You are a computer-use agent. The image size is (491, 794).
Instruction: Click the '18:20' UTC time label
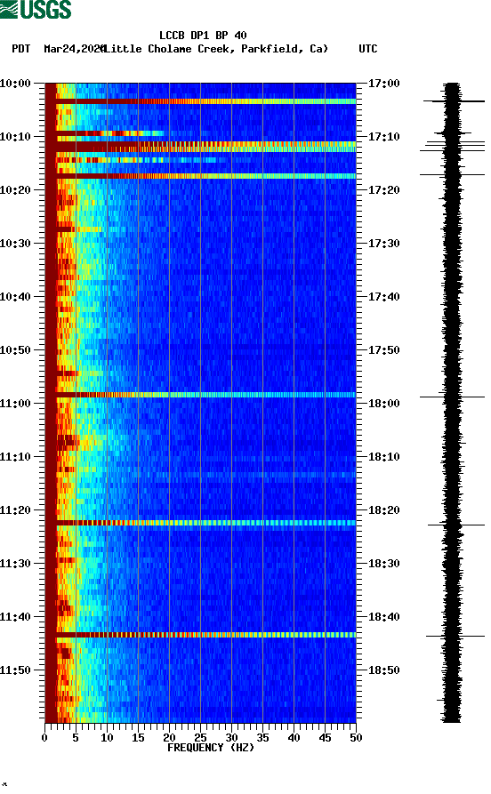point(383,510)
